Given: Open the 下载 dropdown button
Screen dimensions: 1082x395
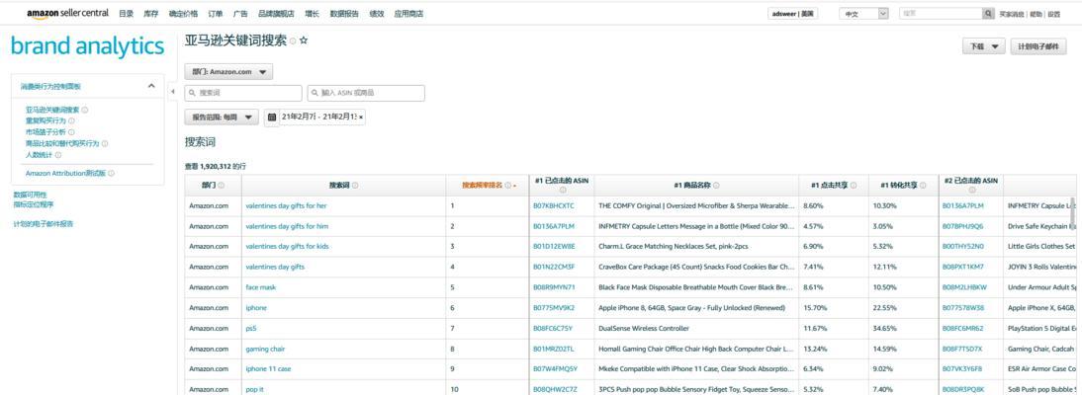Looking at the screenshot, I should point(983,46).
